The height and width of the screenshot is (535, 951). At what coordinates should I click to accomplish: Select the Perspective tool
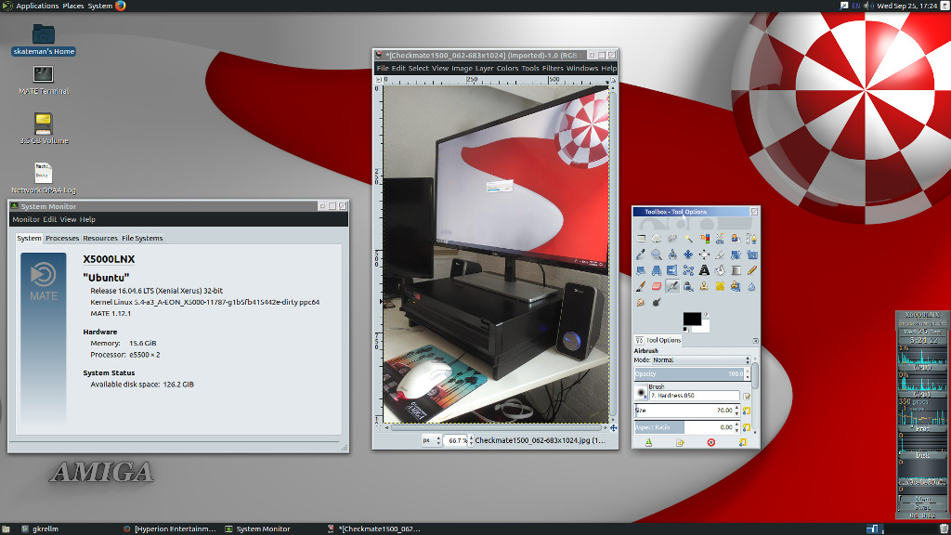click(x=657, y=270)
